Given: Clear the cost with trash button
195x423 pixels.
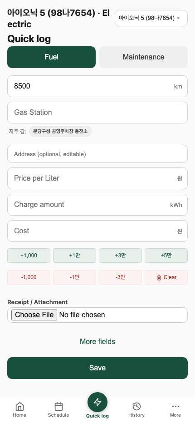Looking at the screenshot, I should (x=166, y=277).
